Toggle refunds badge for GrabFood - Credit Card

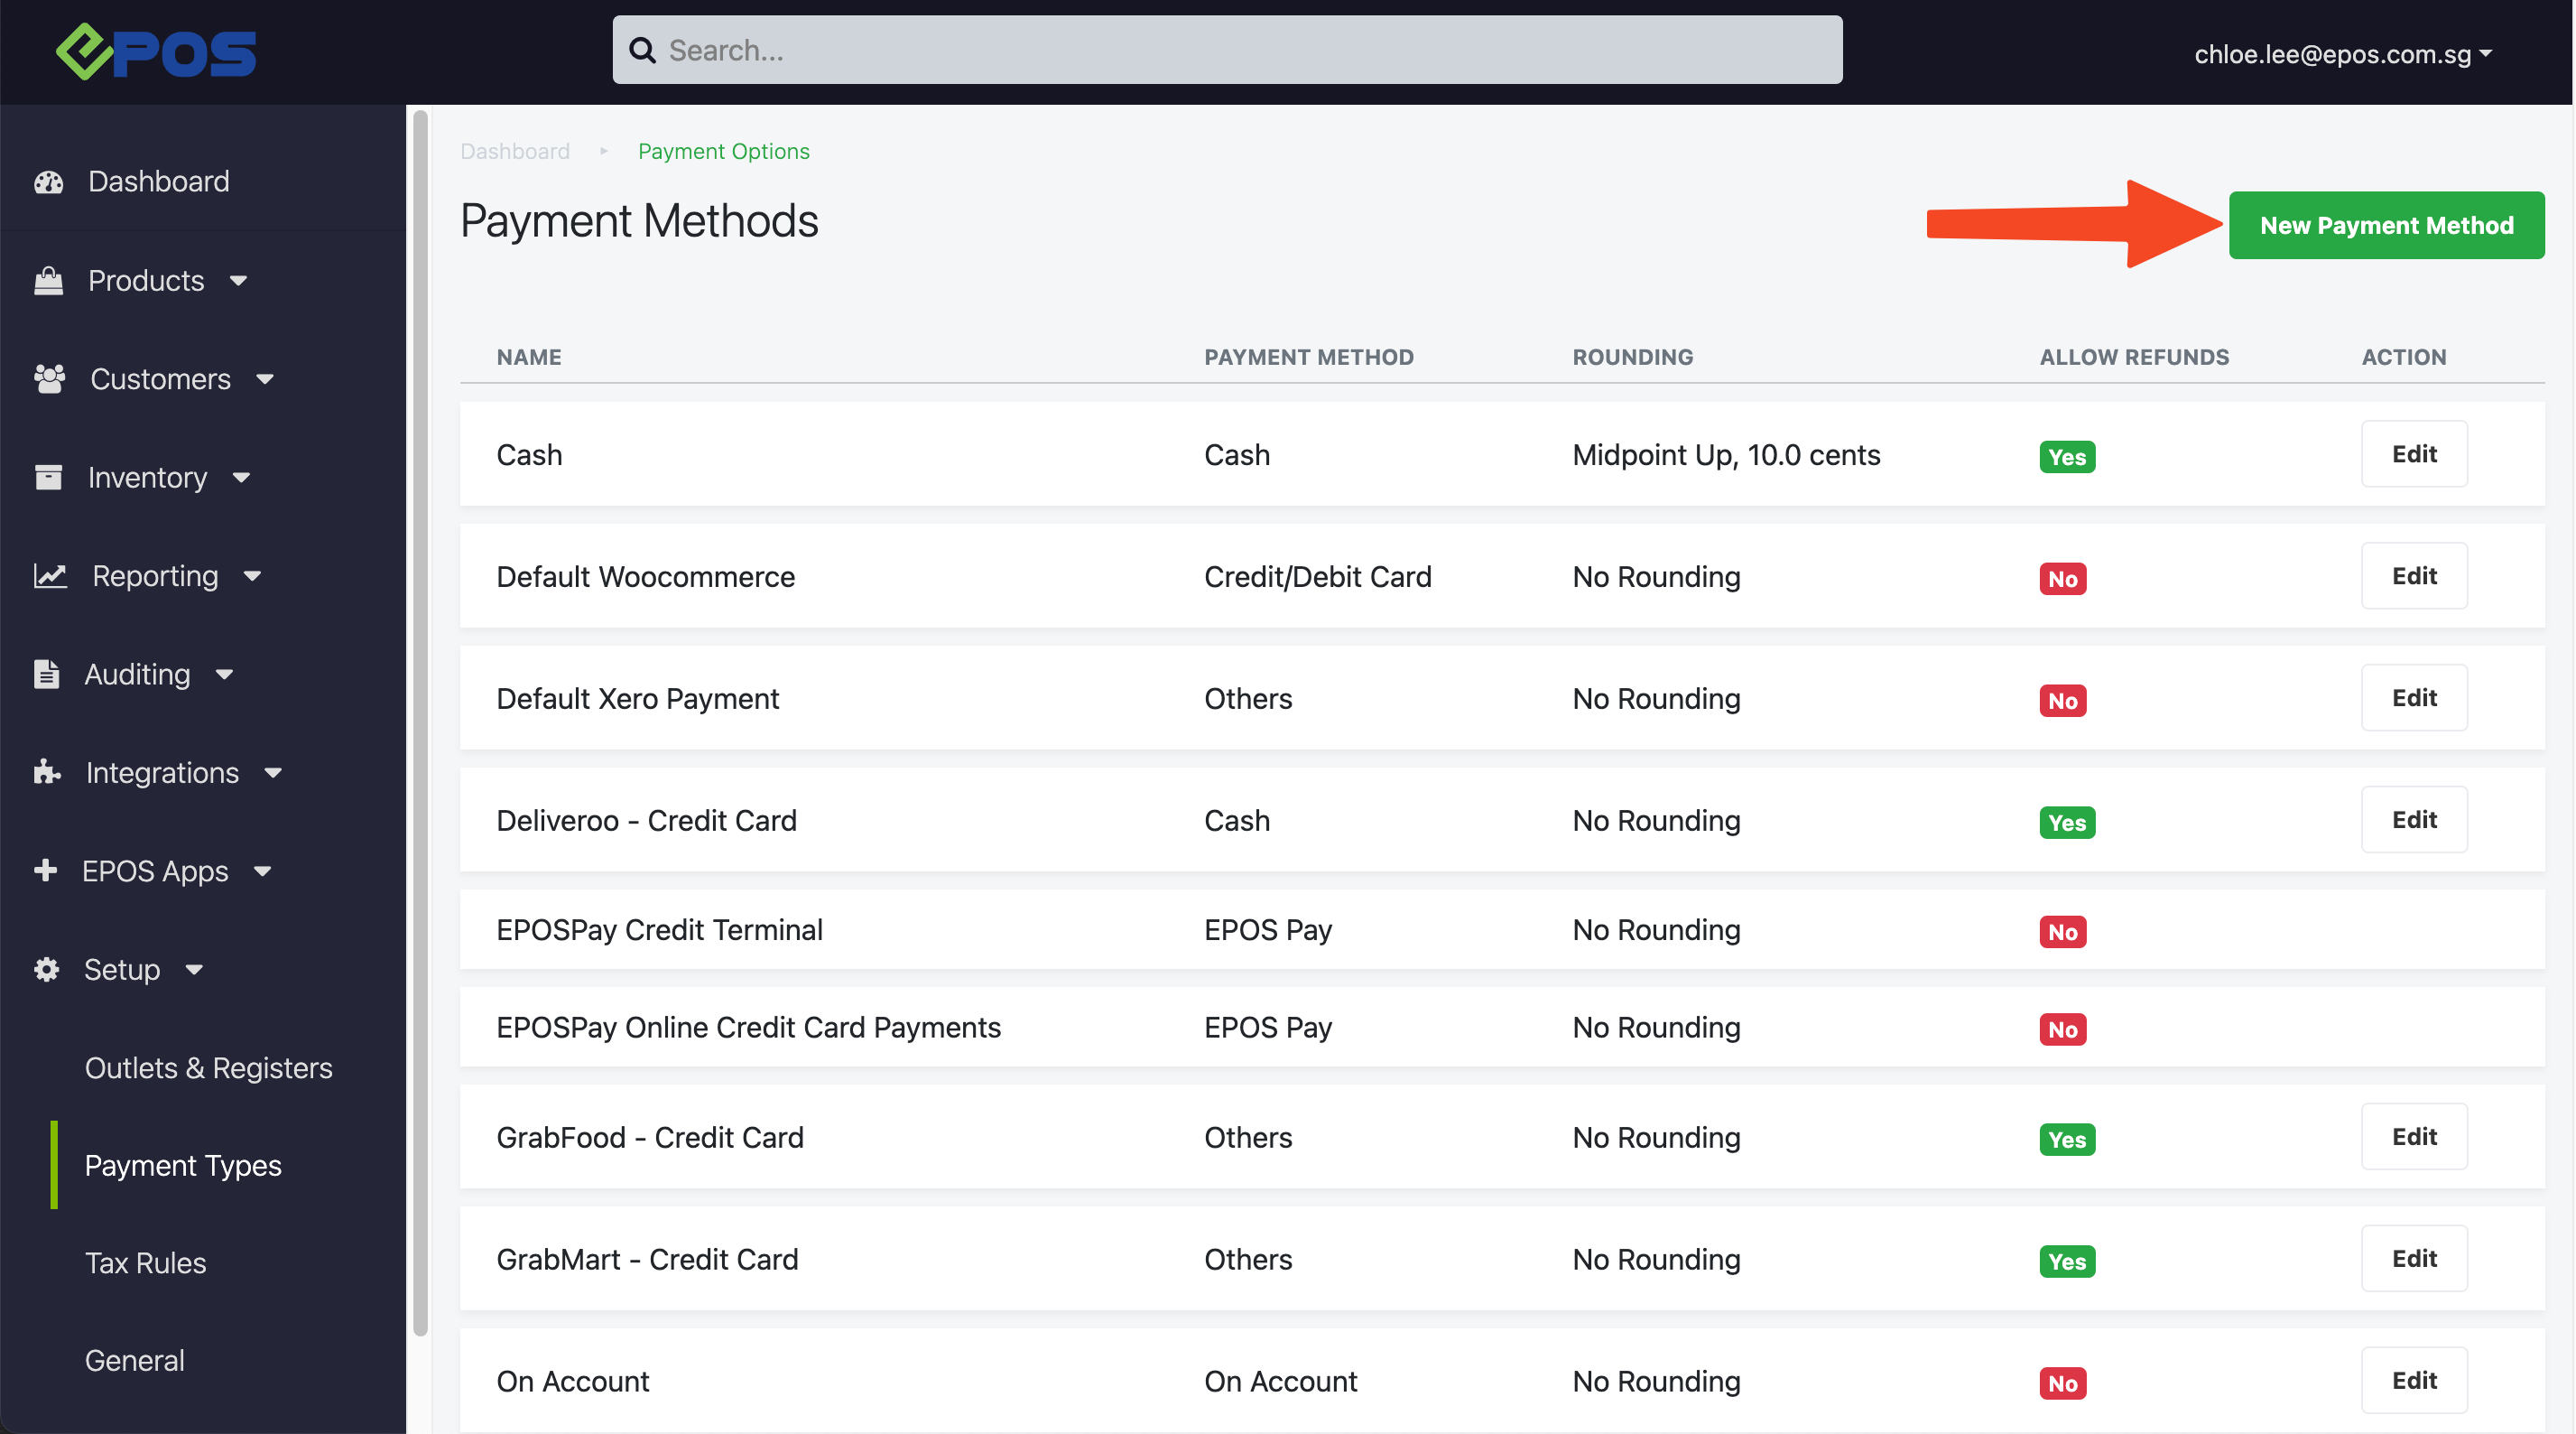pyautogui.click(x=2066, y=1140)
